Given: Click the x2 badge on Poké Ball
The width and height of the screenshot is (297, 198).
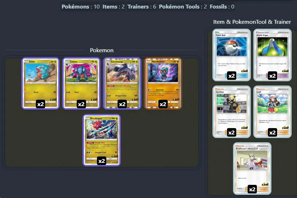Looking at the screenshot, I should (x=232, y=76).
